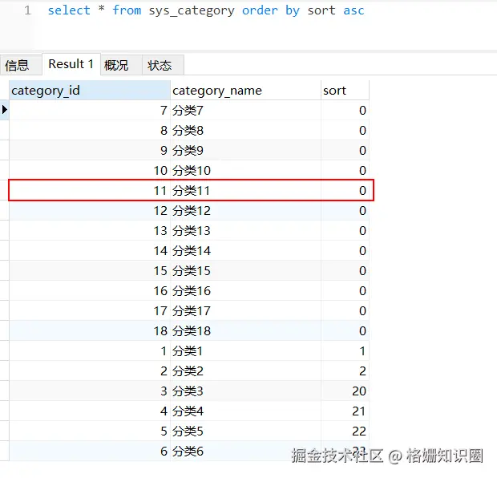Select cell 分类7
Viewport: 497px width, 478px height.
(x=245, y=111)
